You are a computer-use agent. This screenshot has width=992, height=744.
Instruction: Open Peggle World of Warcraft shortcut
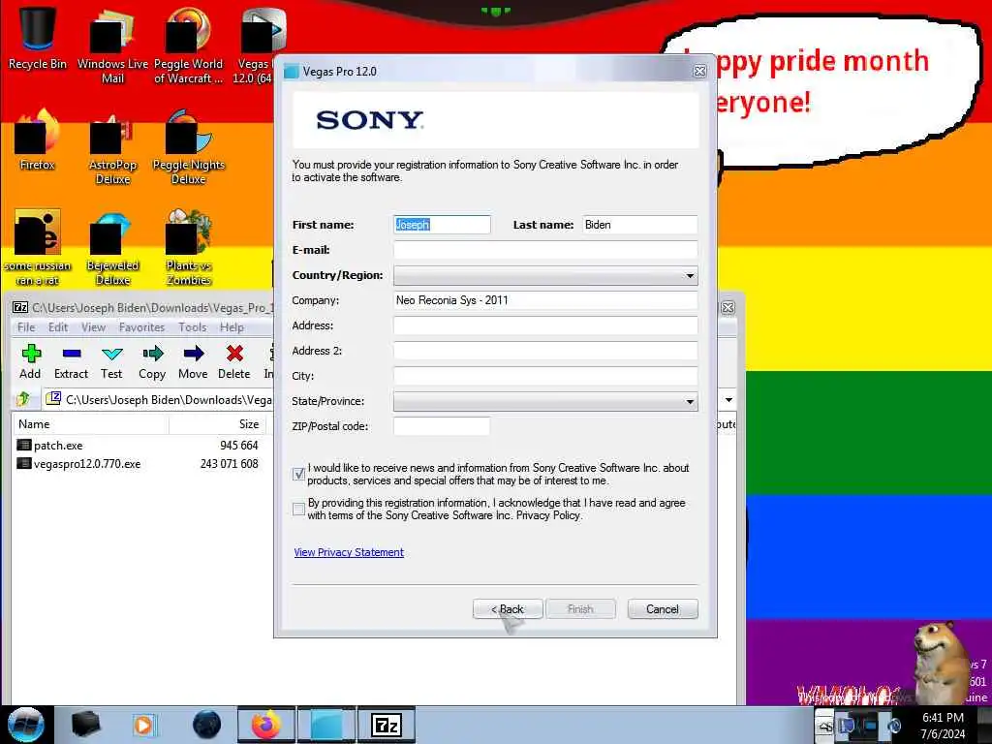[188, 46]
